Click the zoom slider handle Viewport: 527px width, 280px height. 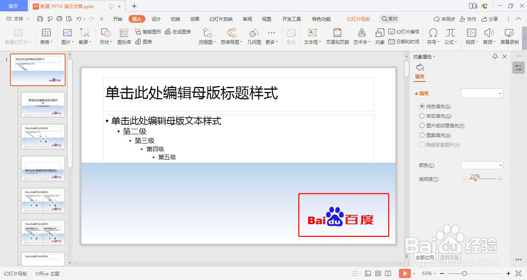click(x=465, y=273)
